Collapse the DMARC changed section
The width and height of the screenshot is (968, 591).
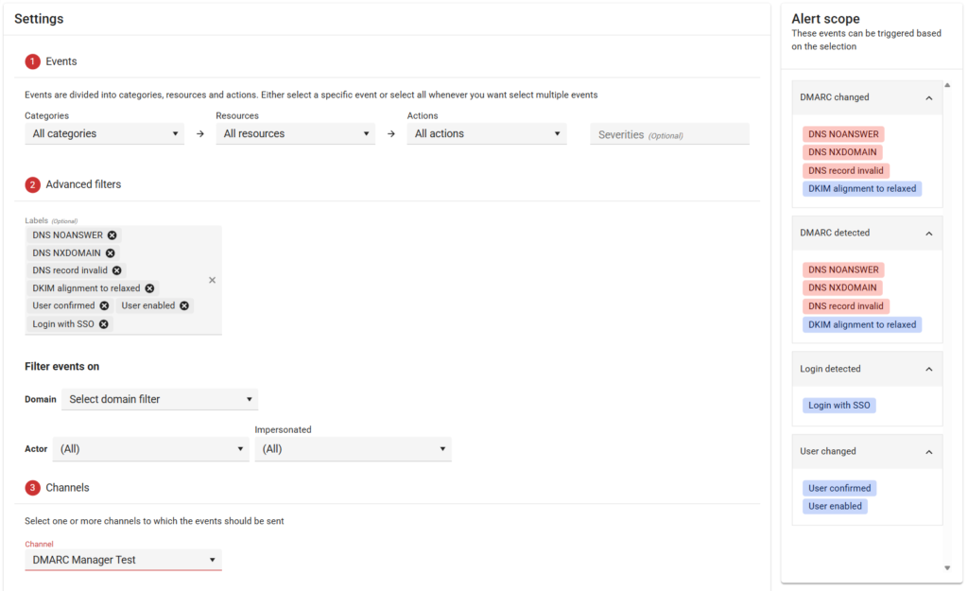[928, 97]
